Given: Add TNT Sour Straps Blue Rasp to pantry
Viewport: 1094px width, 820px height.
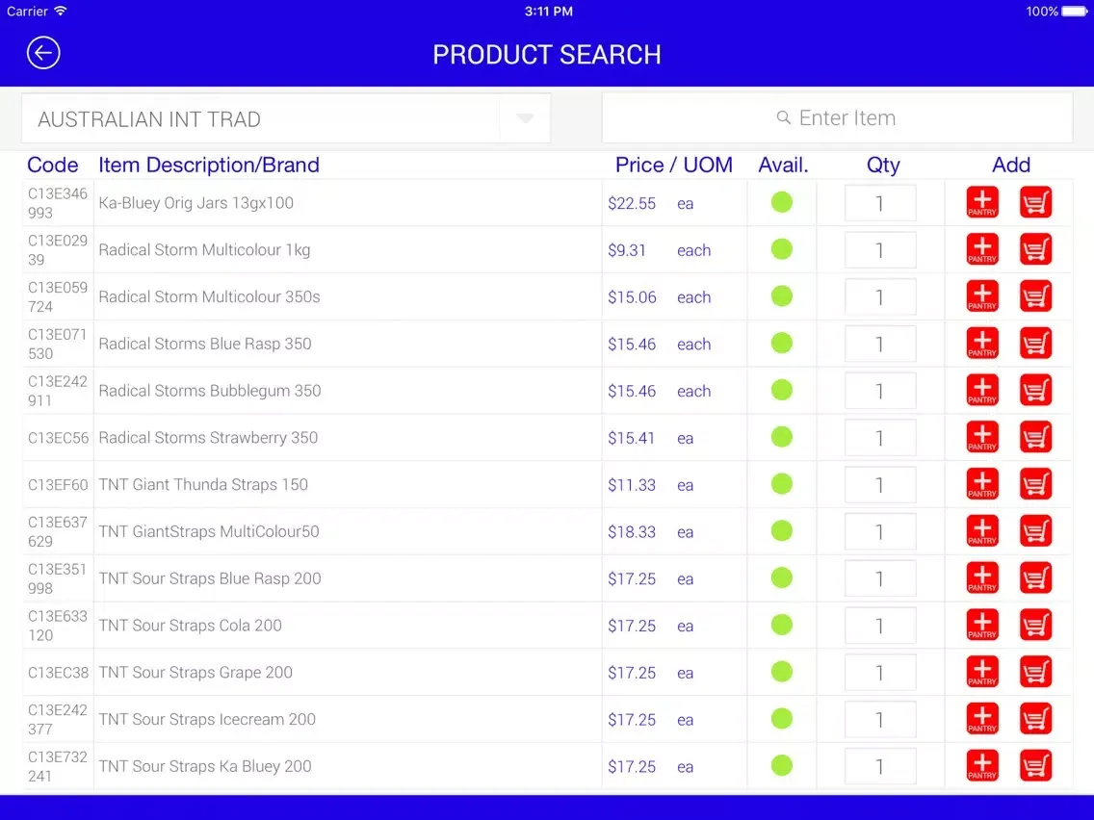Looking at the screenshot, I should click(982, 578).
